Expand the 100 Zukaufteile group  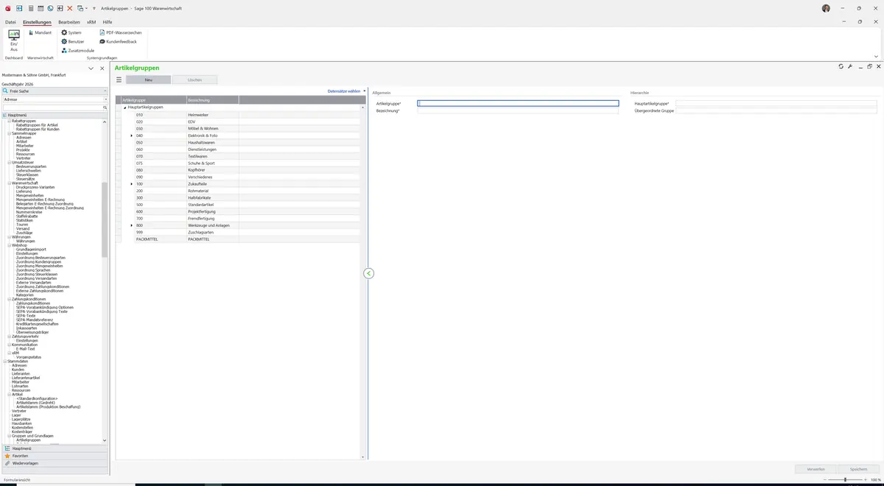pos(132,183)
